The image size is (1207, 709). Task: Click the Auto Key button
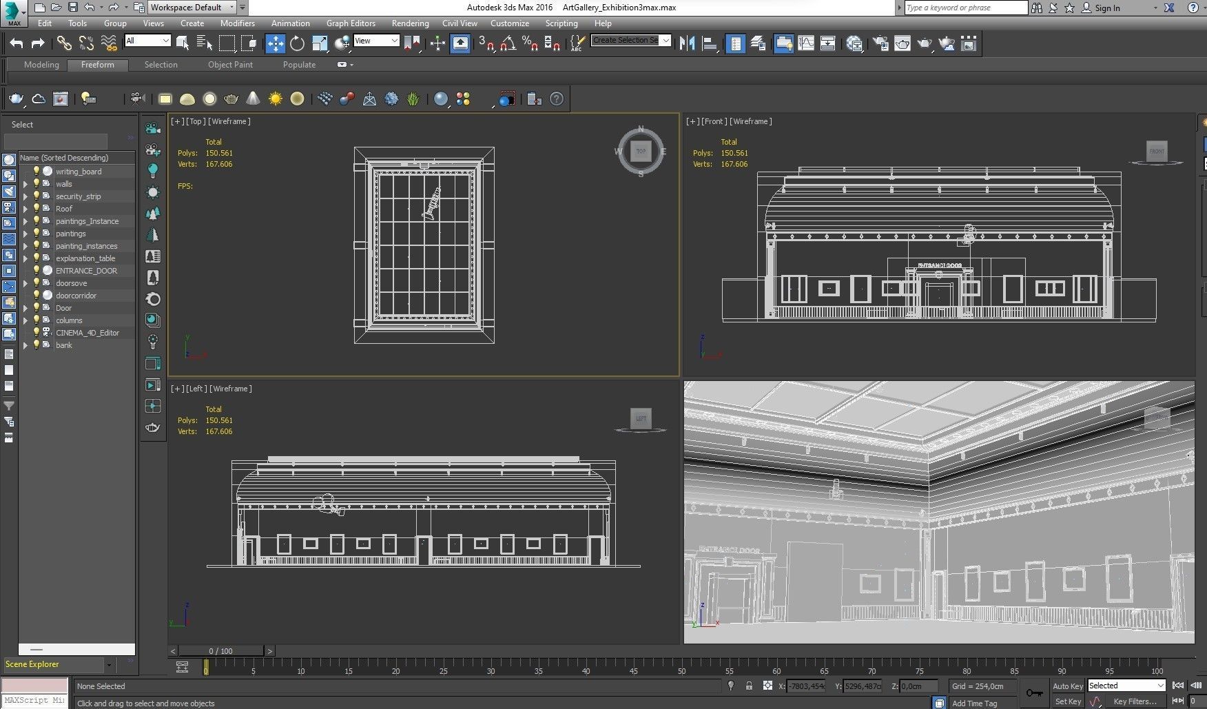click(x=1067, y=686)
